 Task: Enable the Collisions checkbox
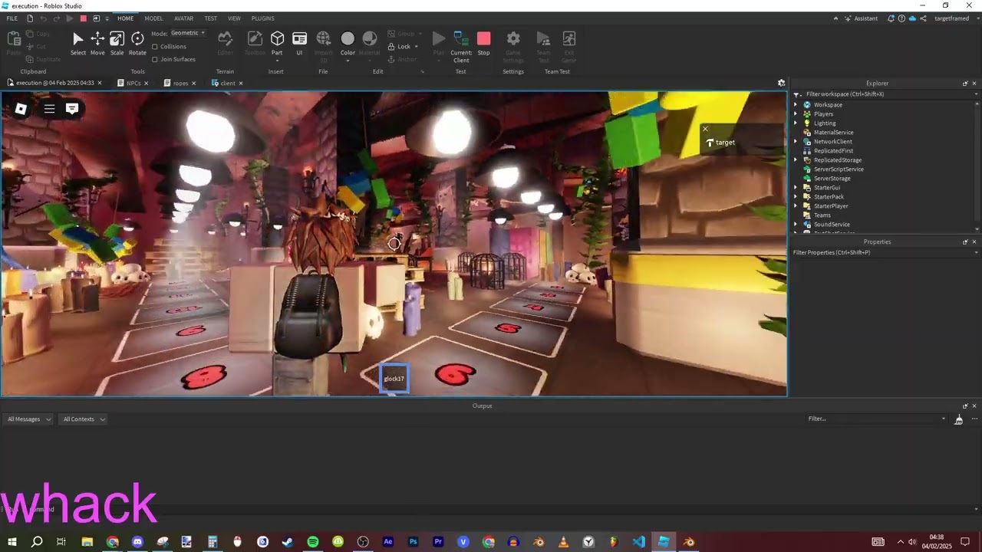click(x=155, y=47)
